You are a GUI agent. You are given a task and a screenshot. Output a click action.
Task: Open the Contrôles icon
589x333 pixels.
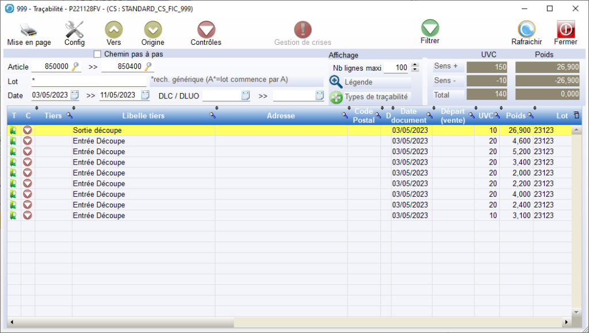[205, 30]
